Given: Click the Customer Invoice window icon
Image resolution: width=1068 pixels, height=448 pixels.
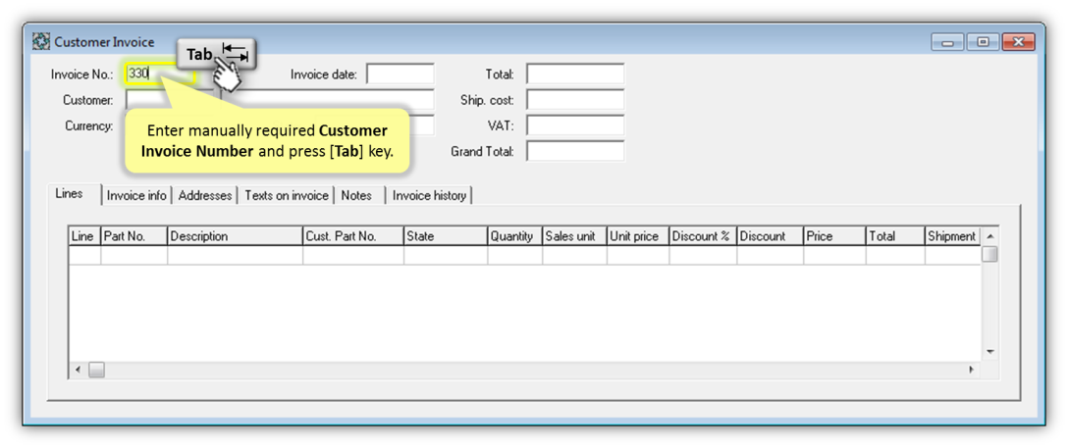Looking at the screenshot, I should pos(41,42).
